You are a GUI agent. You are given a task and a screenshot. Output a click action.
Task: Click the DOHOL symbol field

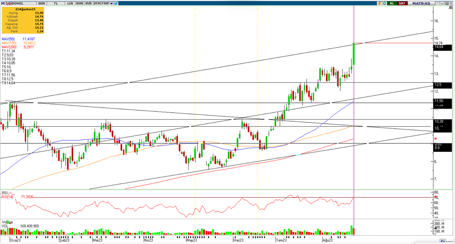tap(24, 3)
